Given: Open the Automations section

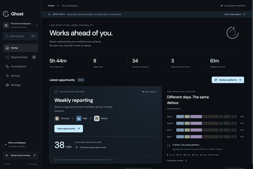Looking at the screenshot, I should coord(21,66).
